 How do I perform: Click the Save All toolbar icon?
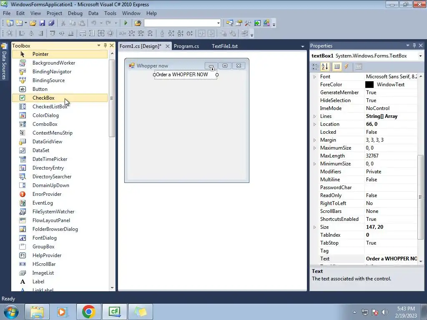(51, 23)
